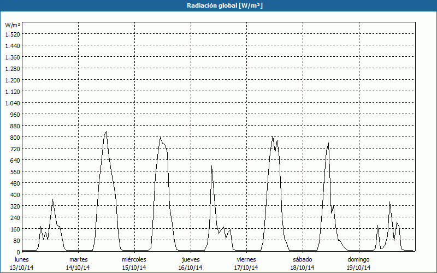Click the sharp peak on Thursday's curve

[x=211, y=166]
